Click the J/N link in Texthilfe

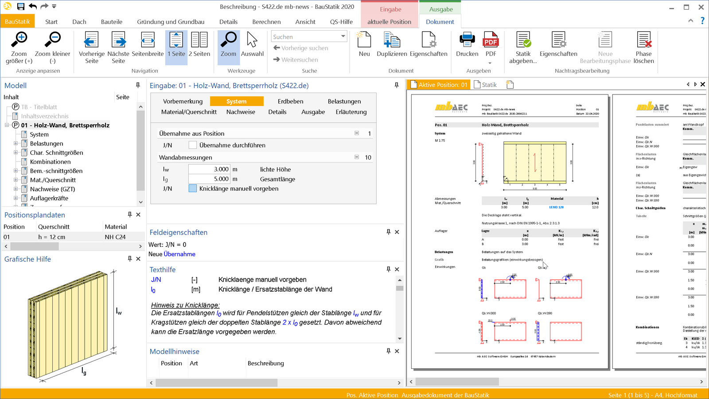[156, 280]
